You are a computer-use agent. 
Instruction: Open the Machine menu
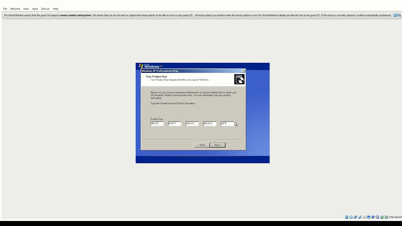(x=15, y=9)
